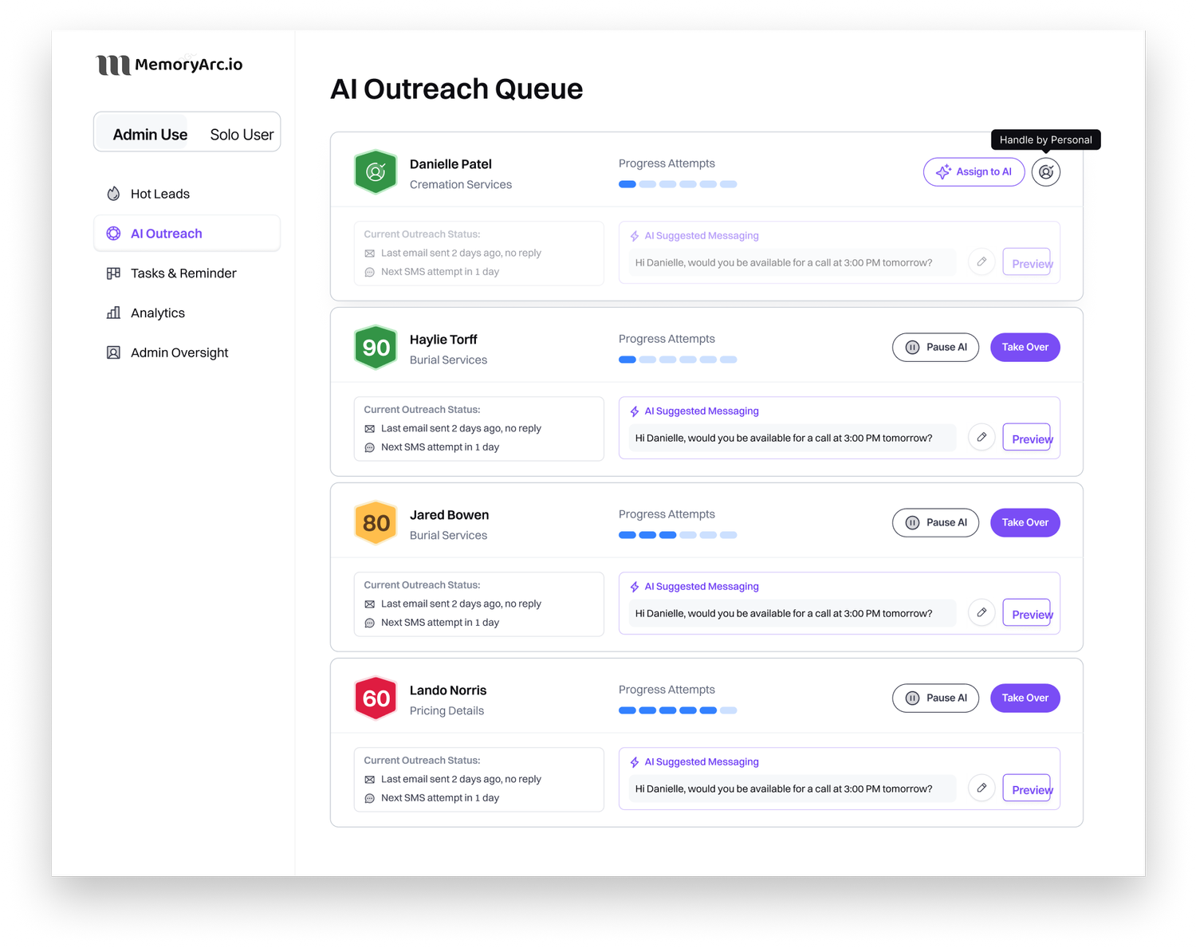Edit suggested message for Jared Bowen
Viewport: 1196px width, 948px height.
coord(982,612)
